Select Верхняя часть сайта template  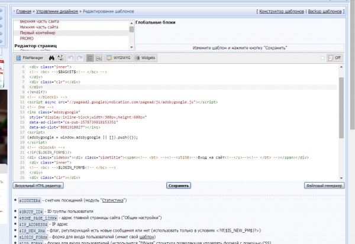click(40, 21)
